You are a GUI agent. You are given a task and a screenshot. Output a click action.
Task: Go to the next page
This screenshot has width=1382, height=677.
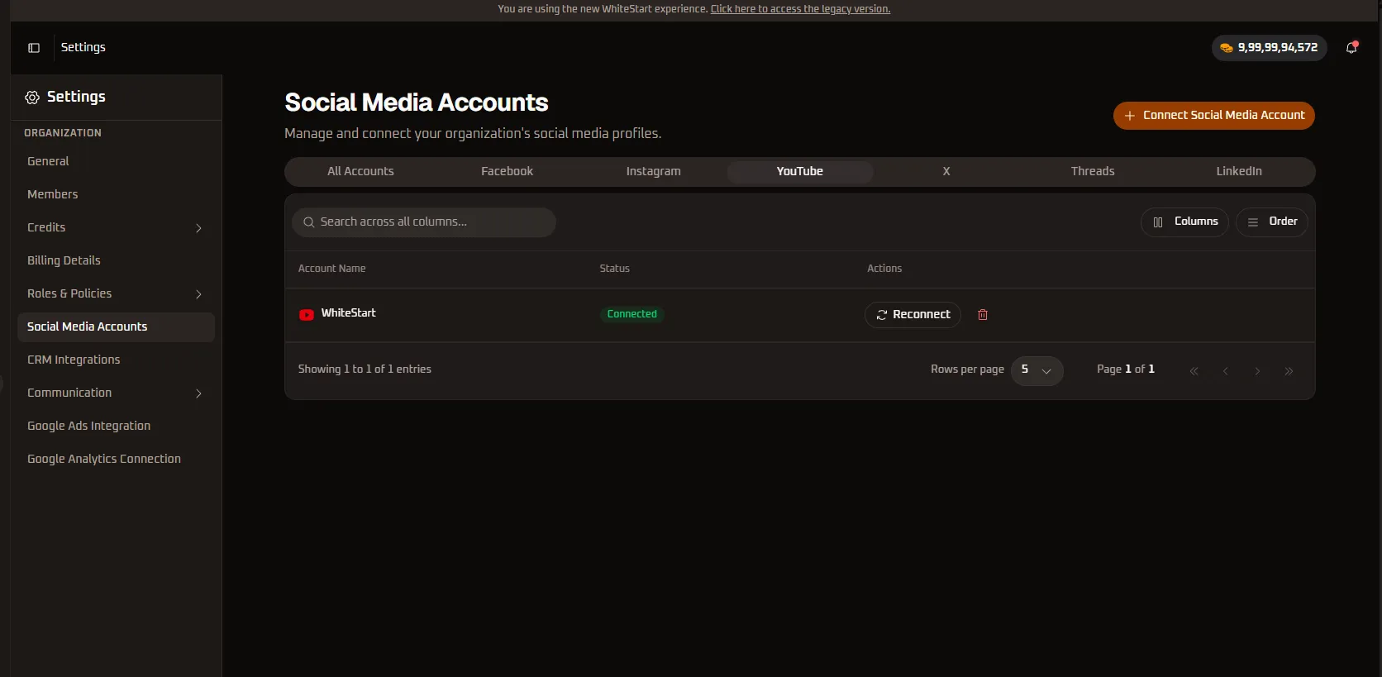1257,371
